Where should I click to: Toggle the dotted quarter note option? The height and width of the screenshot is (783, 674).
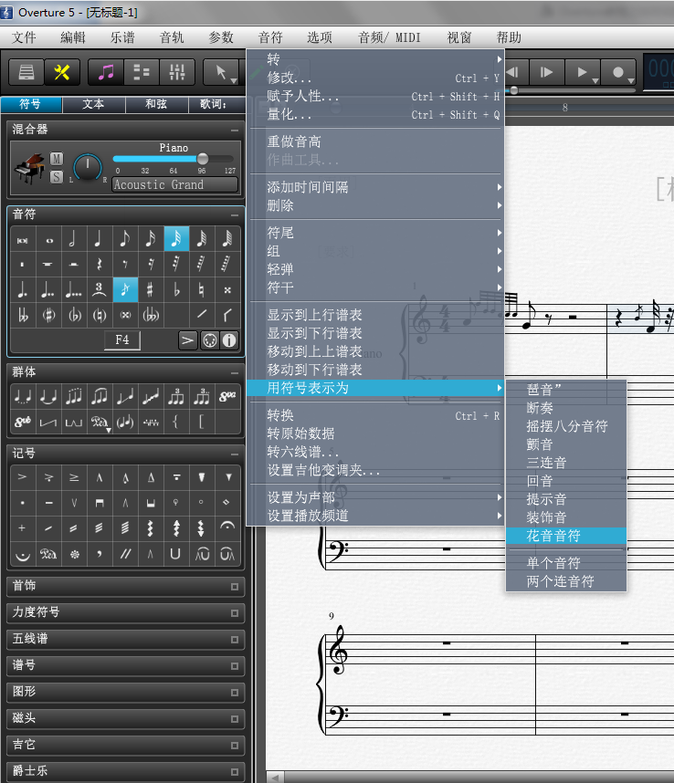pyautogui.click(x=22, y=290)
